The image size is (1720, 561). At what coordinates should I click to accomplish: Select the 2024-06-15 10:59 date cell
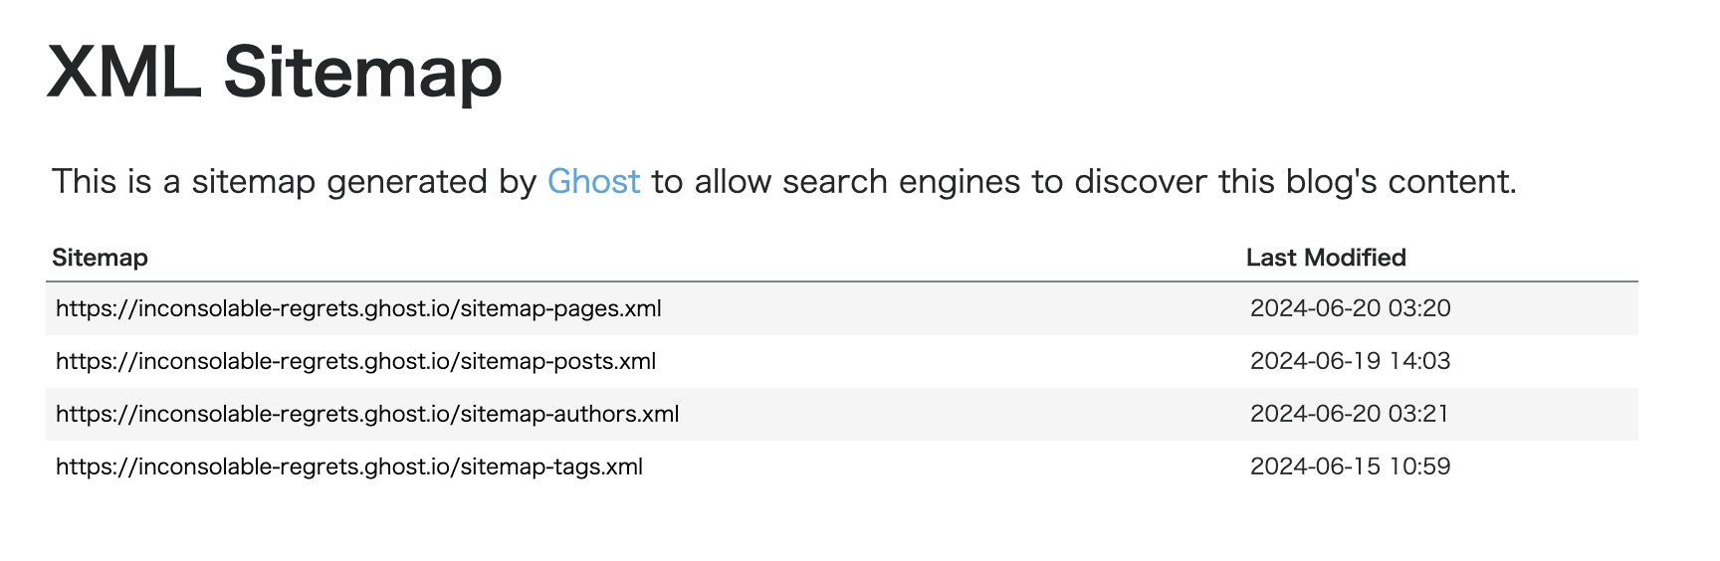pyautogui.click(x=1351, y=467)
